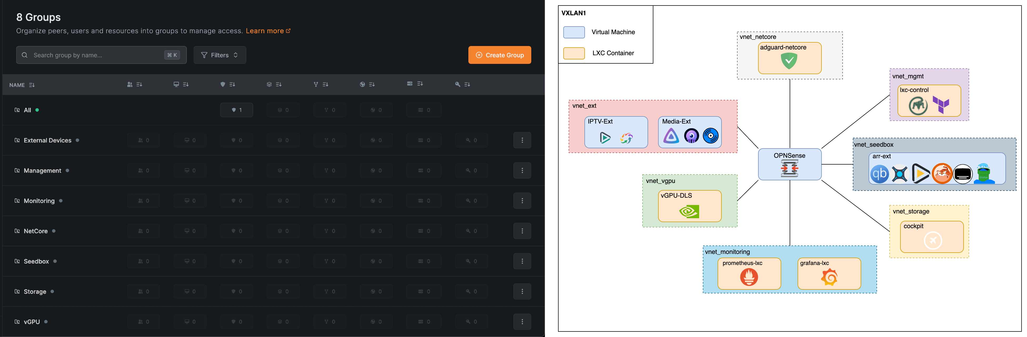Click the qBittorrent icon in arr-ext
Screen dimensions: 1027x337
(x=879, y=174)
